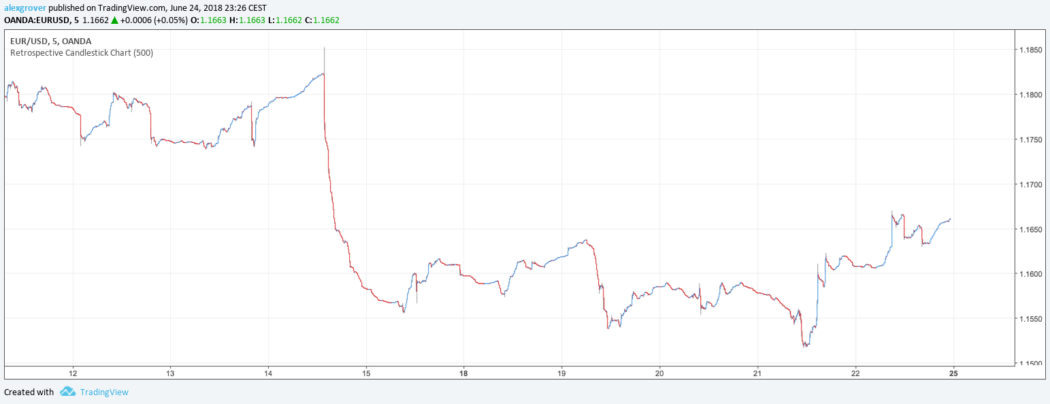Click the 1.1750 price axis label
Viewport: 1050px width, 404px height.
1031,139
